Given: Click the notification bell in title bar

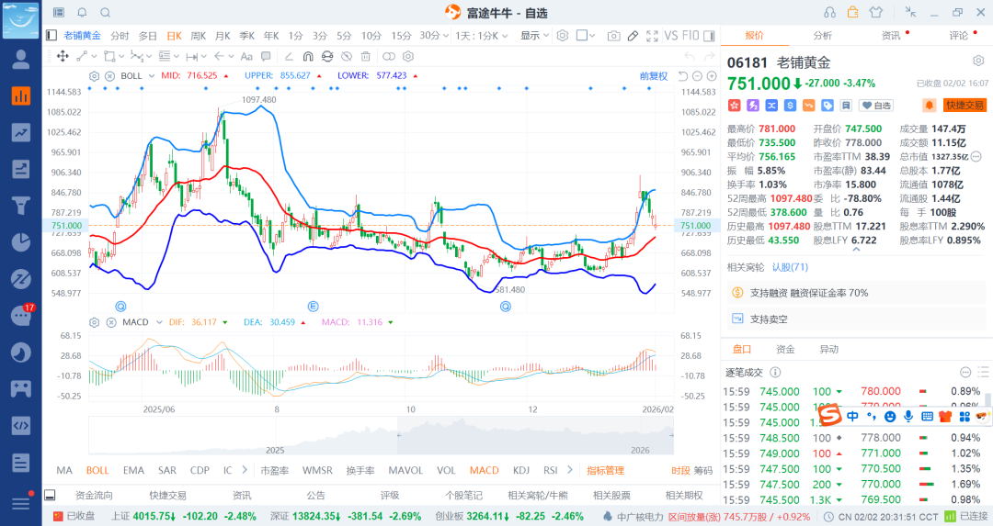Looking at the screenshot, I should (x=82, y=13).
